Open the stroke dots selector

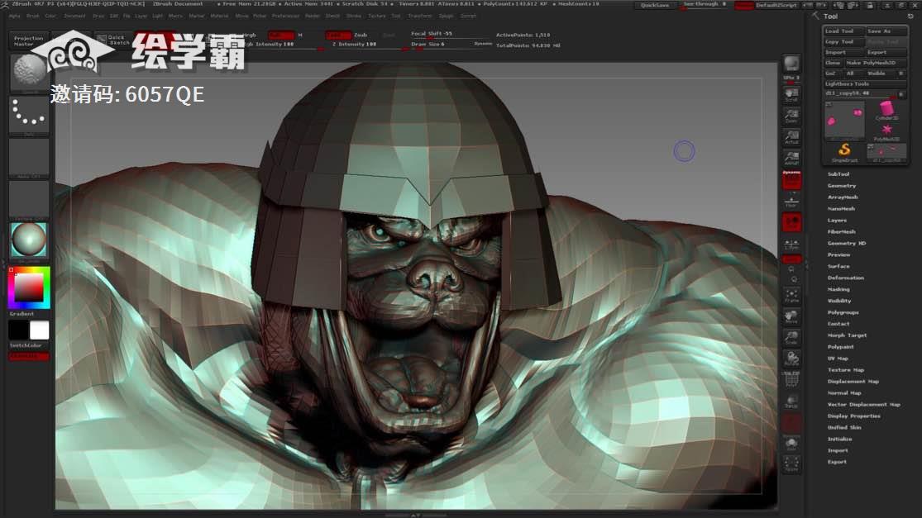(x=29, y=116)
